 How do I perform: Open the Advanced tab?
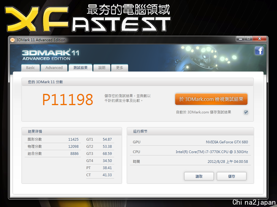pos(54,68)
